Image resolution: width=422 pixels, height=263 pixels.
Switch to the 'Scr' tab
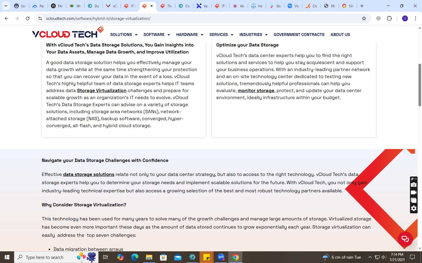[x=20, y=6]
